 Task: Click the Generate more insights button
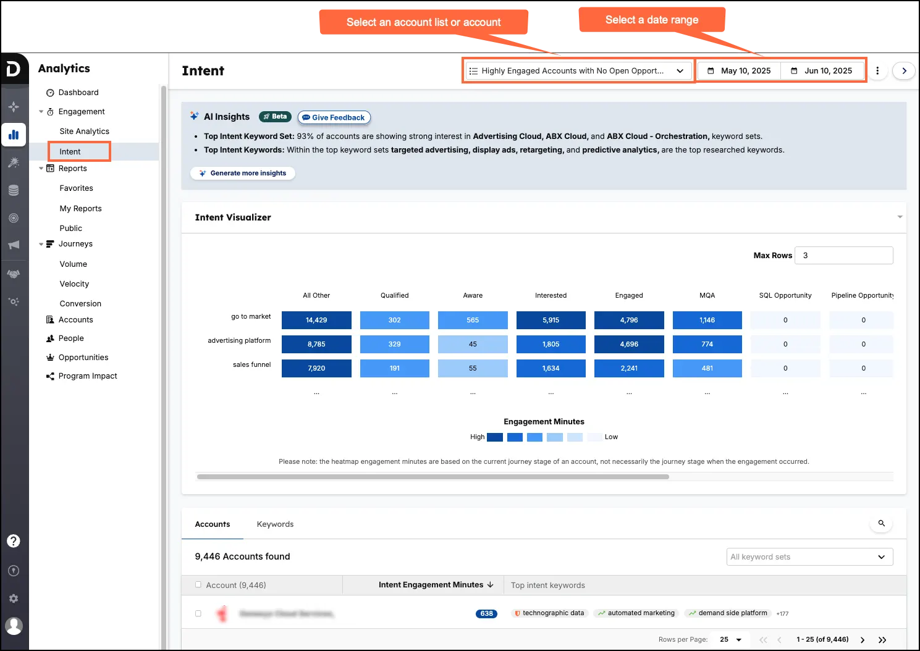click(242, 173)
